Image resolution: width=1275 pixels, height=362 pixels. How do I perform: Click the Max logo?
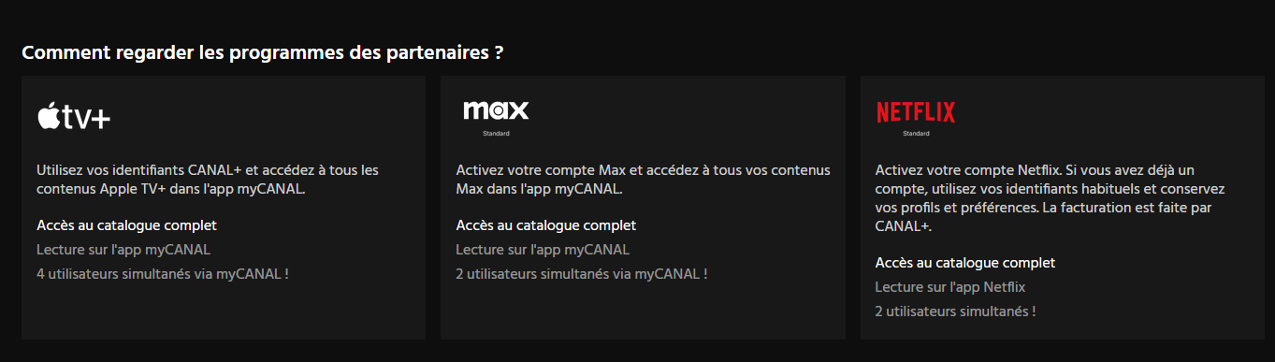496,110
